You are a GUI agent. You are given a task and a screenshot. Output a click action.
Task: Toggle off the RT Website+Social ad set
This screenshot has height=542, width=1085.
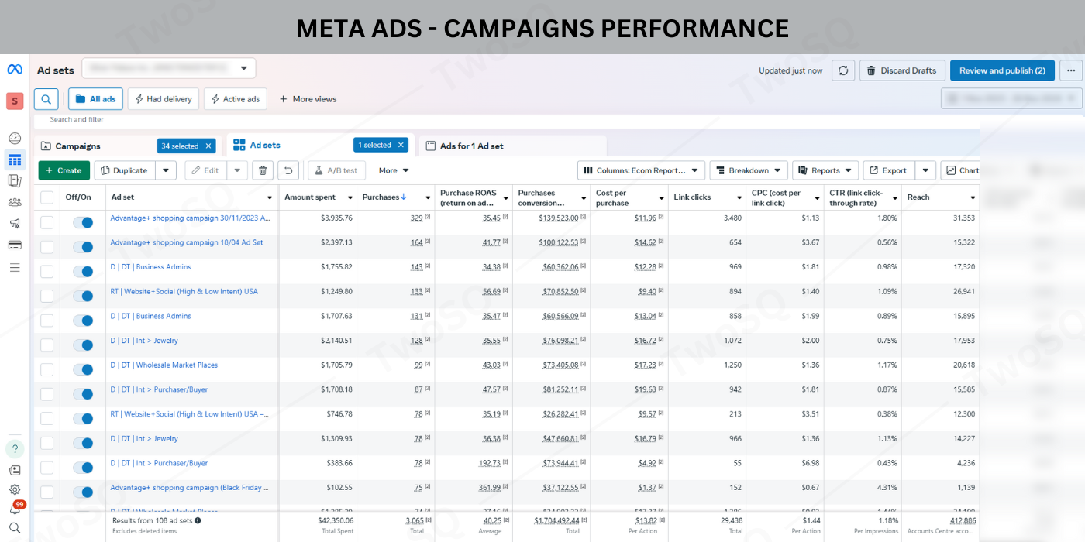[x=83, y=296]
